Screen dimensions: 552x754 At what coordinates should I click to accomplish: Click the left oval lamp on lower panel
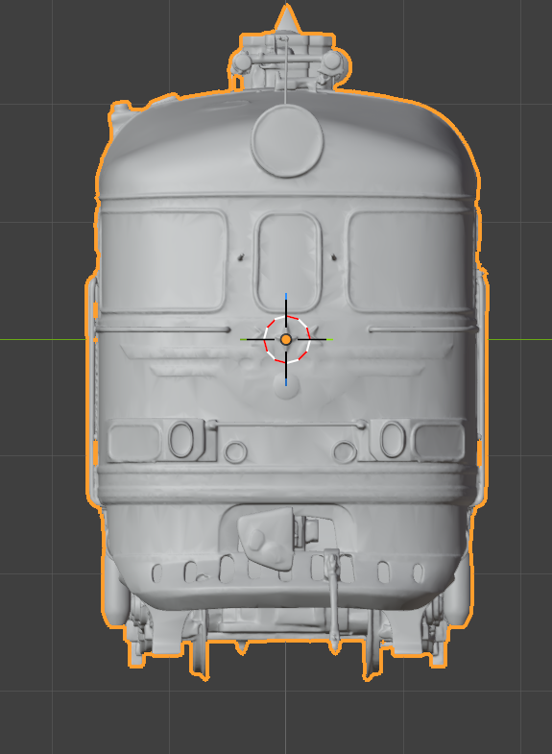(181, 440)
